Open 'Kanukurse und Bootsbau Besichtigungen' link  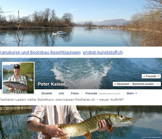(x=40, y=52)
